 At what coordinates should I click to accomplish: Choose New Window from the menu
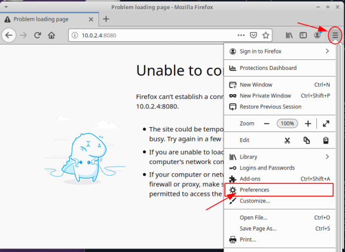pyautogui.click(x=280, y=85)
